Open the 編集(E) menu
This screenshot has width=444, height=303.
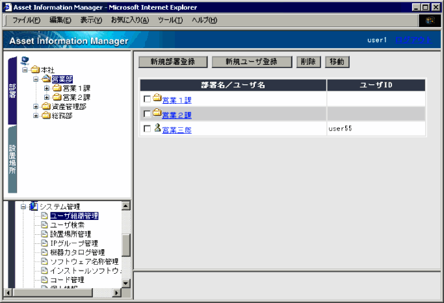click(x=60, y=20)
